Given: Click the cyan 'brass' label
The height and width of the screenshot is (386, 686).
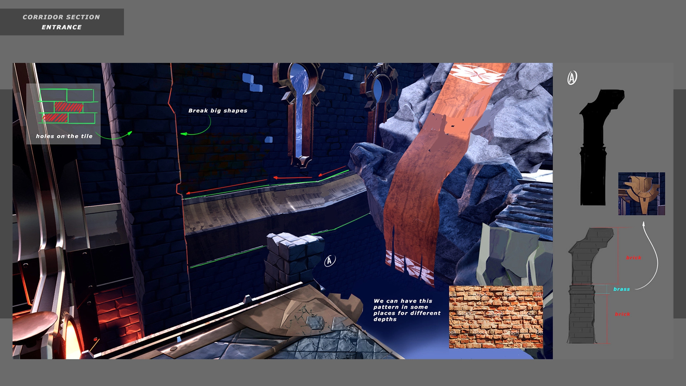Looking at the screenshot, I should tap(621, 289).
